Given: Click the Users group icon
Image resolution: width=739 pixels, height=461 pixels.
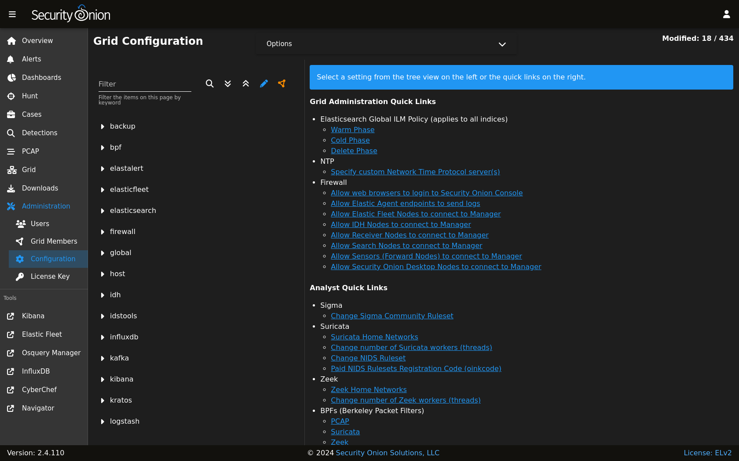Looking at the screenshot, I should [21, 224].
